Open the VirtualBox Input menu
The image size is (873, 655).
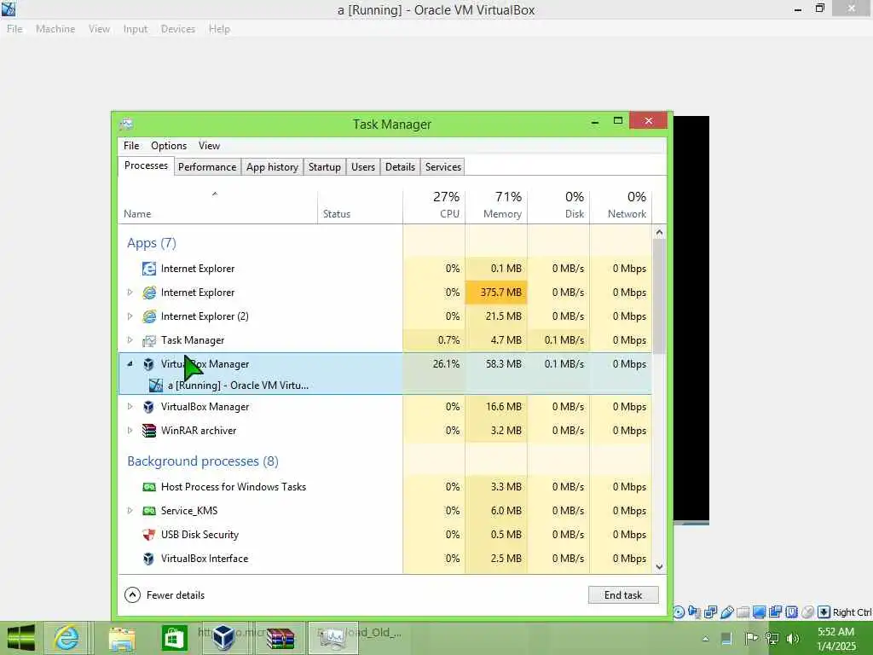[x=136, y=29]
